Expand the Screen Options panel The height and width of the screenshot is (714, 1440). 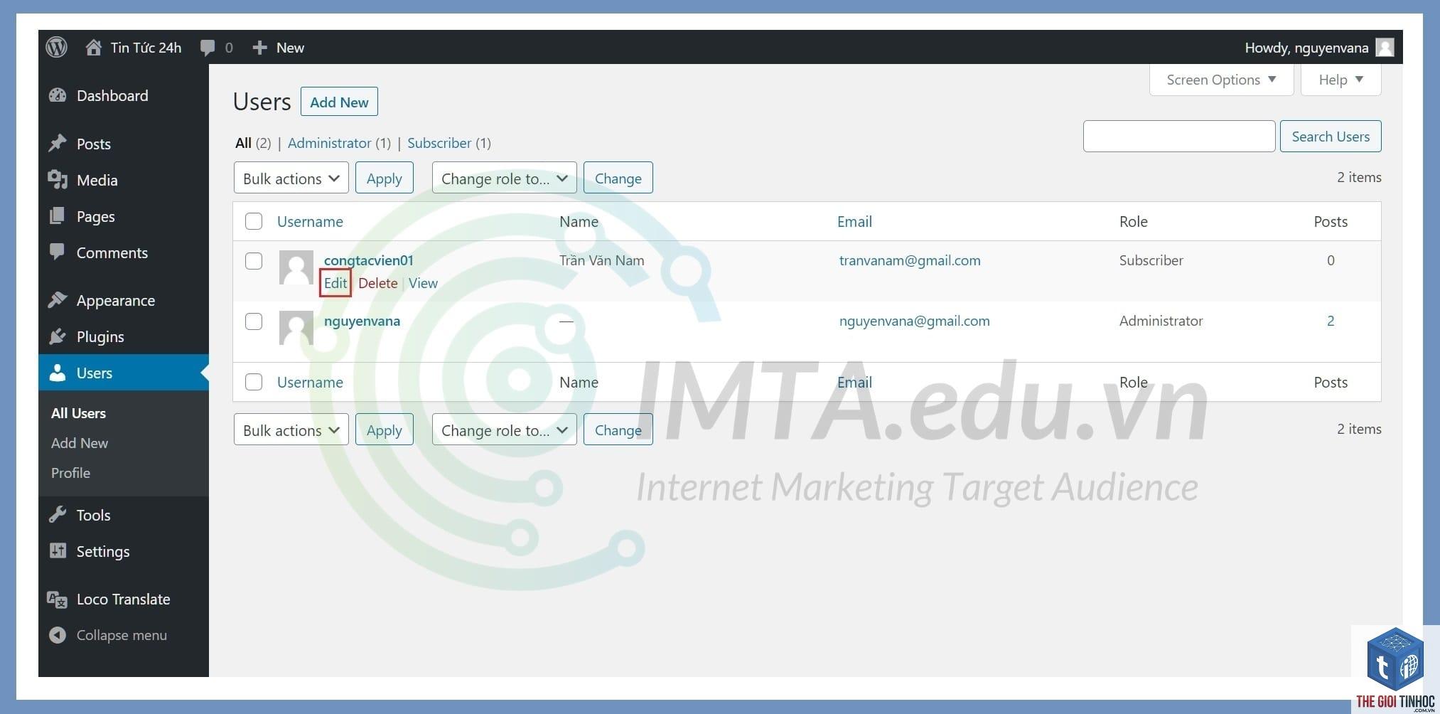pos(1221,80)
